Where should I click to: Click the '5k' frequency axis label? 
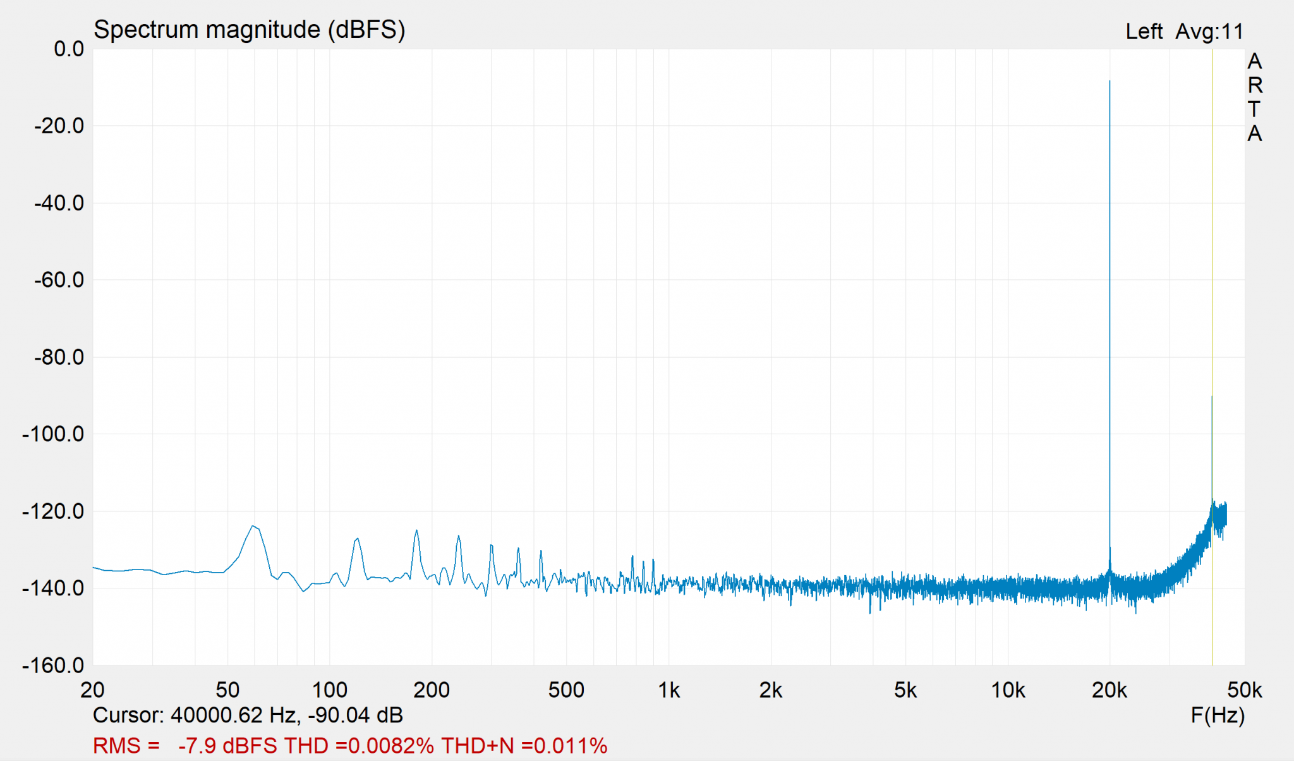pyautogui.click(x=905, y=690)
